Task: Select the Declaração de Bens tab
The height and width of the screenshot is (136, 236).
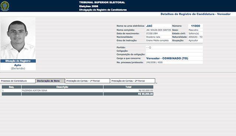Action: tap(51, 81)
